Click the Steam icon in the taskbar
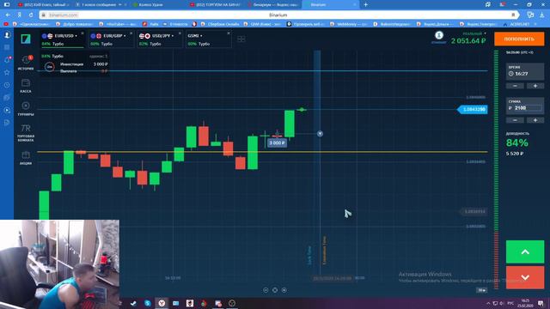 click(133, 303)
